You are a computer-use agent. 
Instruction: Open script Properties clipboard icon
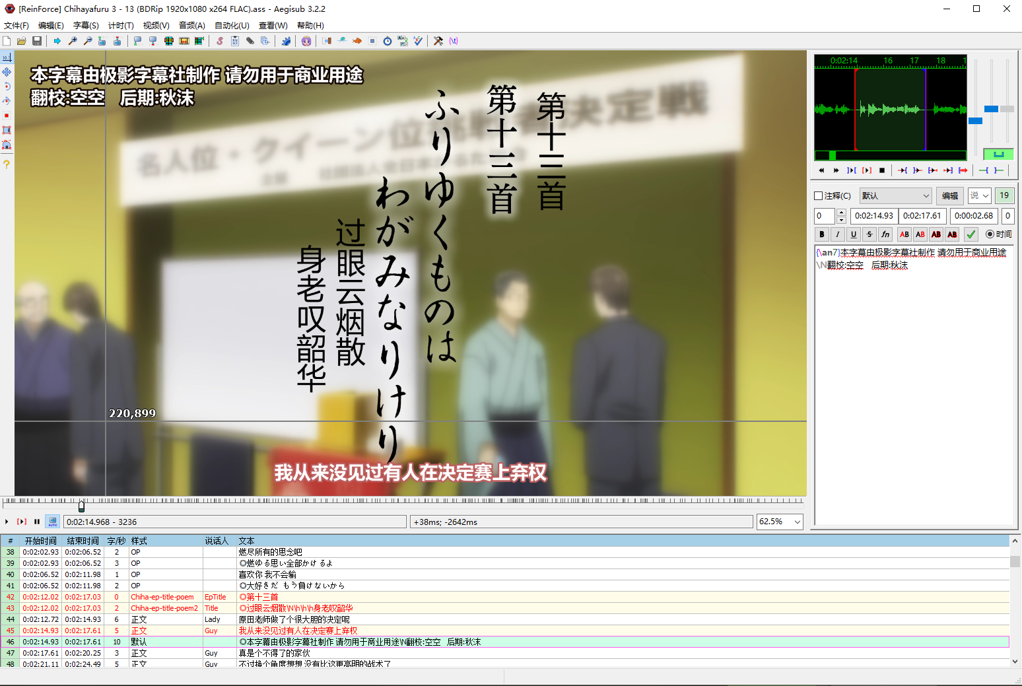coord(235,41)
